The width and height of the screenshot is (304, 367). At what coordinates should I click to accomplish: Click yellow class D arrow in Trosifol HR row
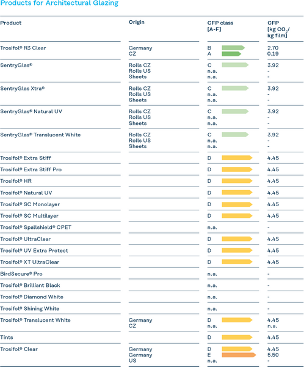click(237, 181)
